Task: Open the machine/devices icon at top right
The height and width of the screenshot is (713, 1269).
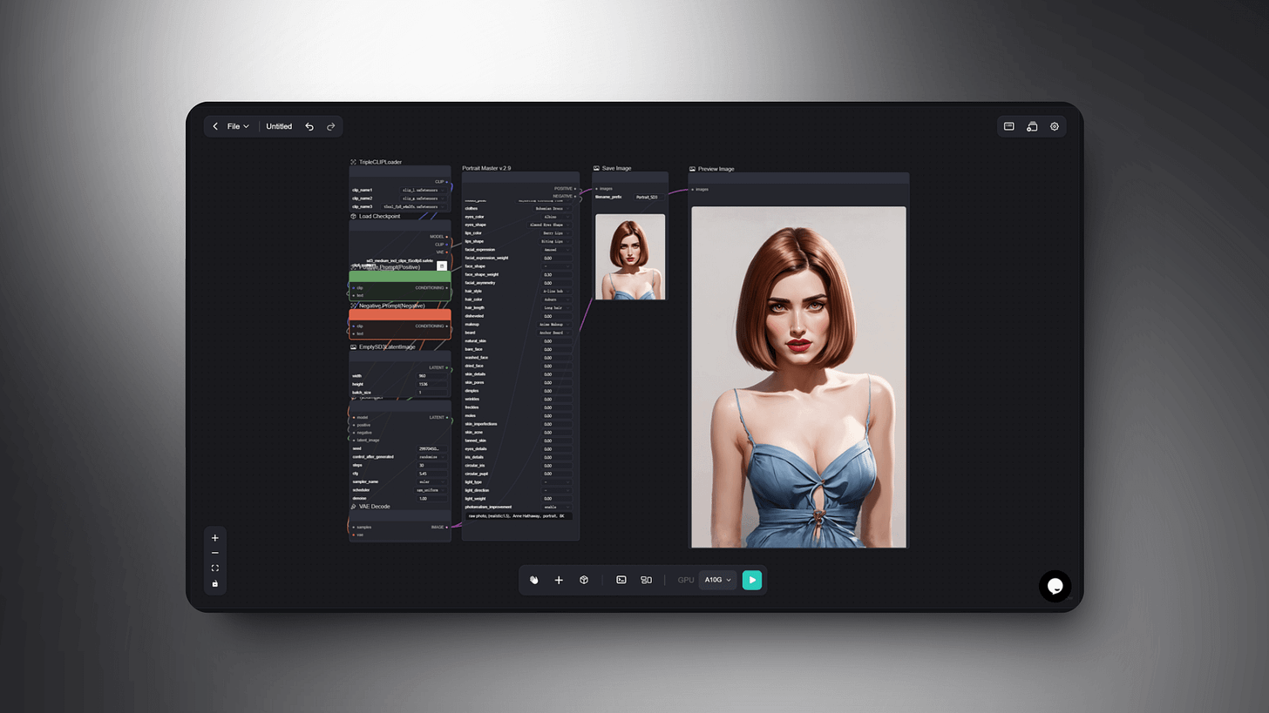Action: pyautogui.click(x=1032, y=126)
